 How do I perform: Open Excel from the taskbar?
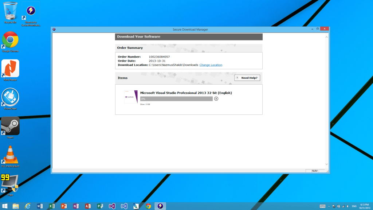coord(52,206)
